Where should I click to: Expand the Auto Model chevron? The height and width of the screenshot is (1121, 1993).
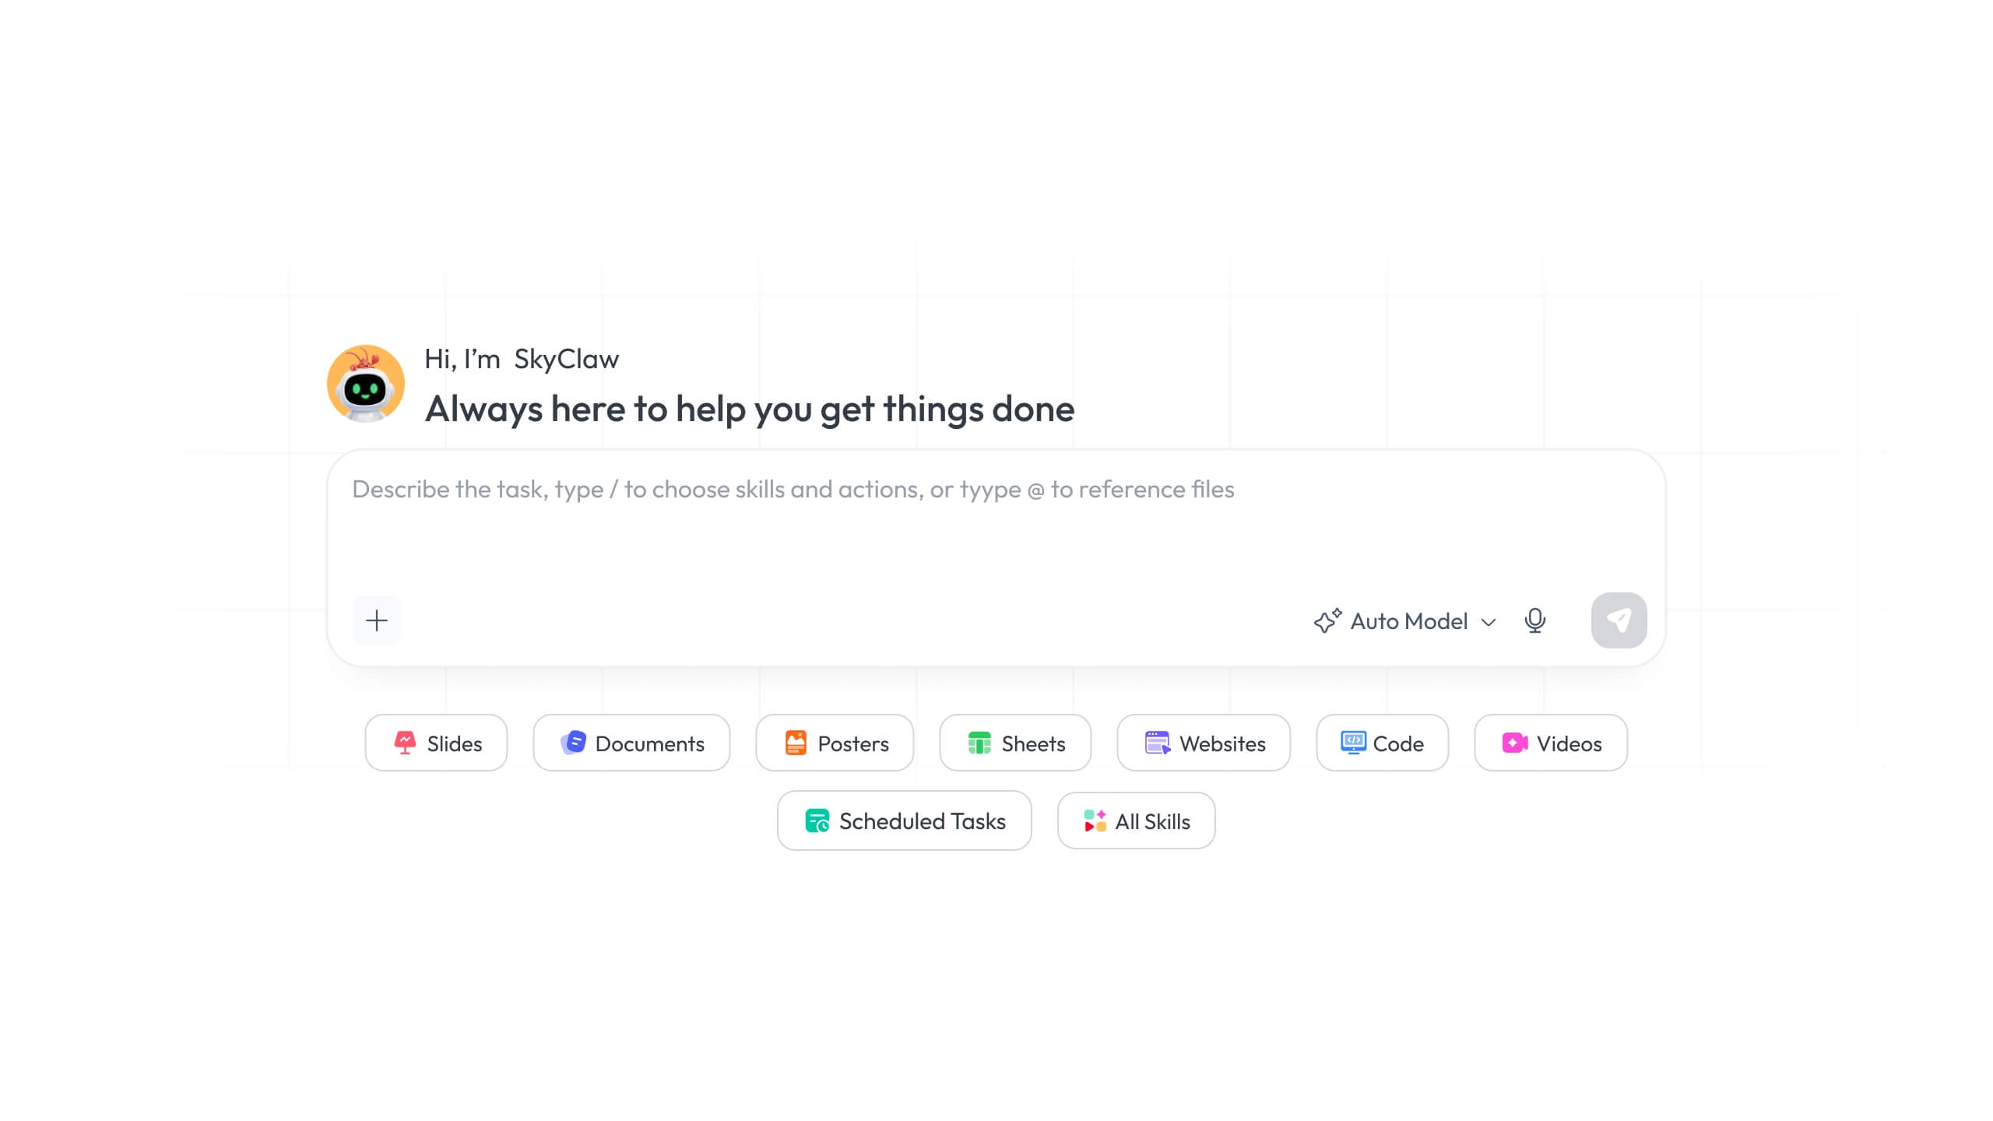[x=1489, y=622]
